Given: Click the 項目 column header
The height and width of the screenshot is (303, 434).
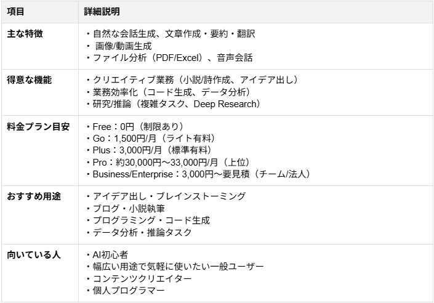Looking at the screenshot, I should tap(15, 12).
